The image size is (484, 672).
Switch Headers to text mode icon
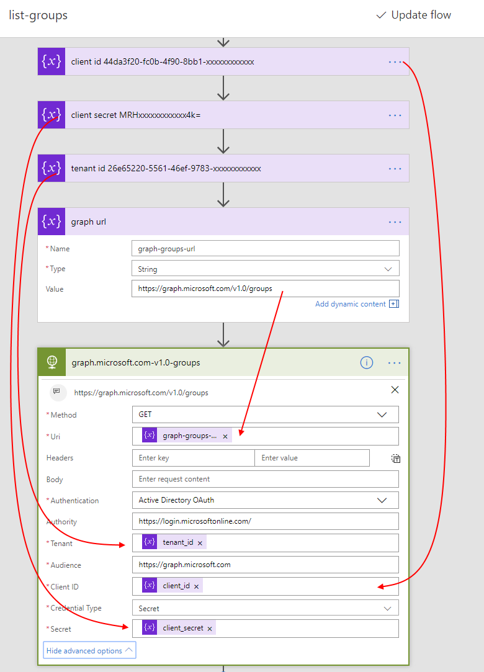click(396, 459)
